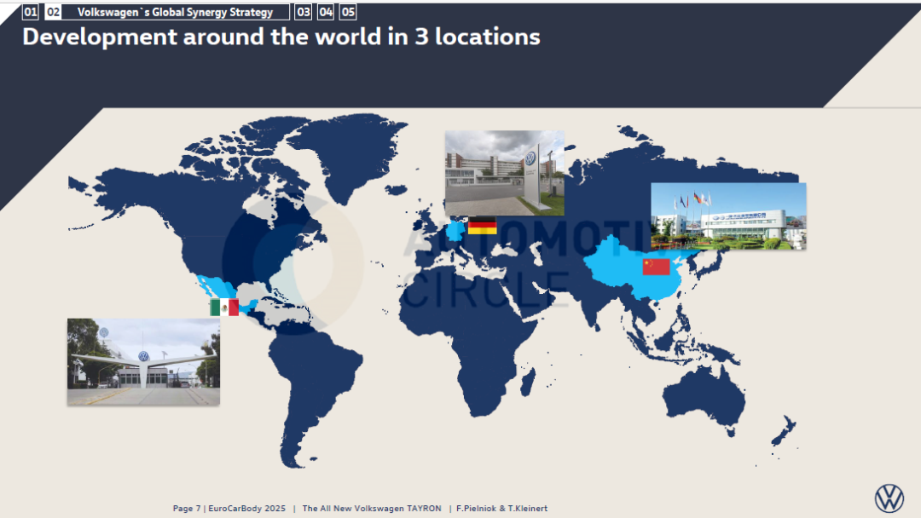
Task: Click the Chinese flag icon
Action: [656, 267]
